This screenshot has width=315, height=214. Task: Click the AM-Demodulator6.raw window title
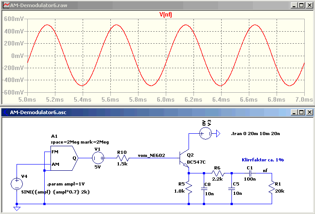tap(38, 5)
